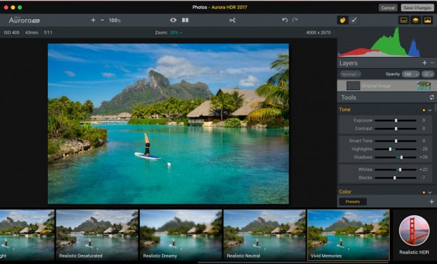Expand the Color panel chevron
The width and height of the screenshot is (437, 264).
pos(430,192)
